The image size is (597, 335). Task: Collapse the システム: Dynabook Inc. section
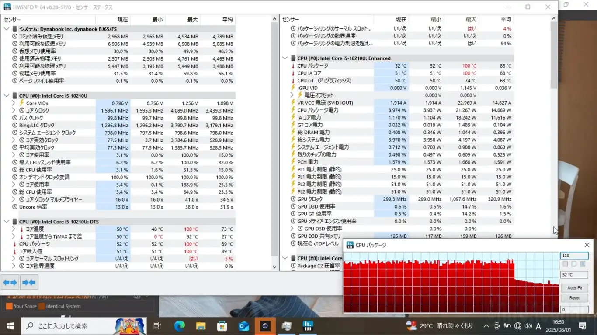coord(7,29)
